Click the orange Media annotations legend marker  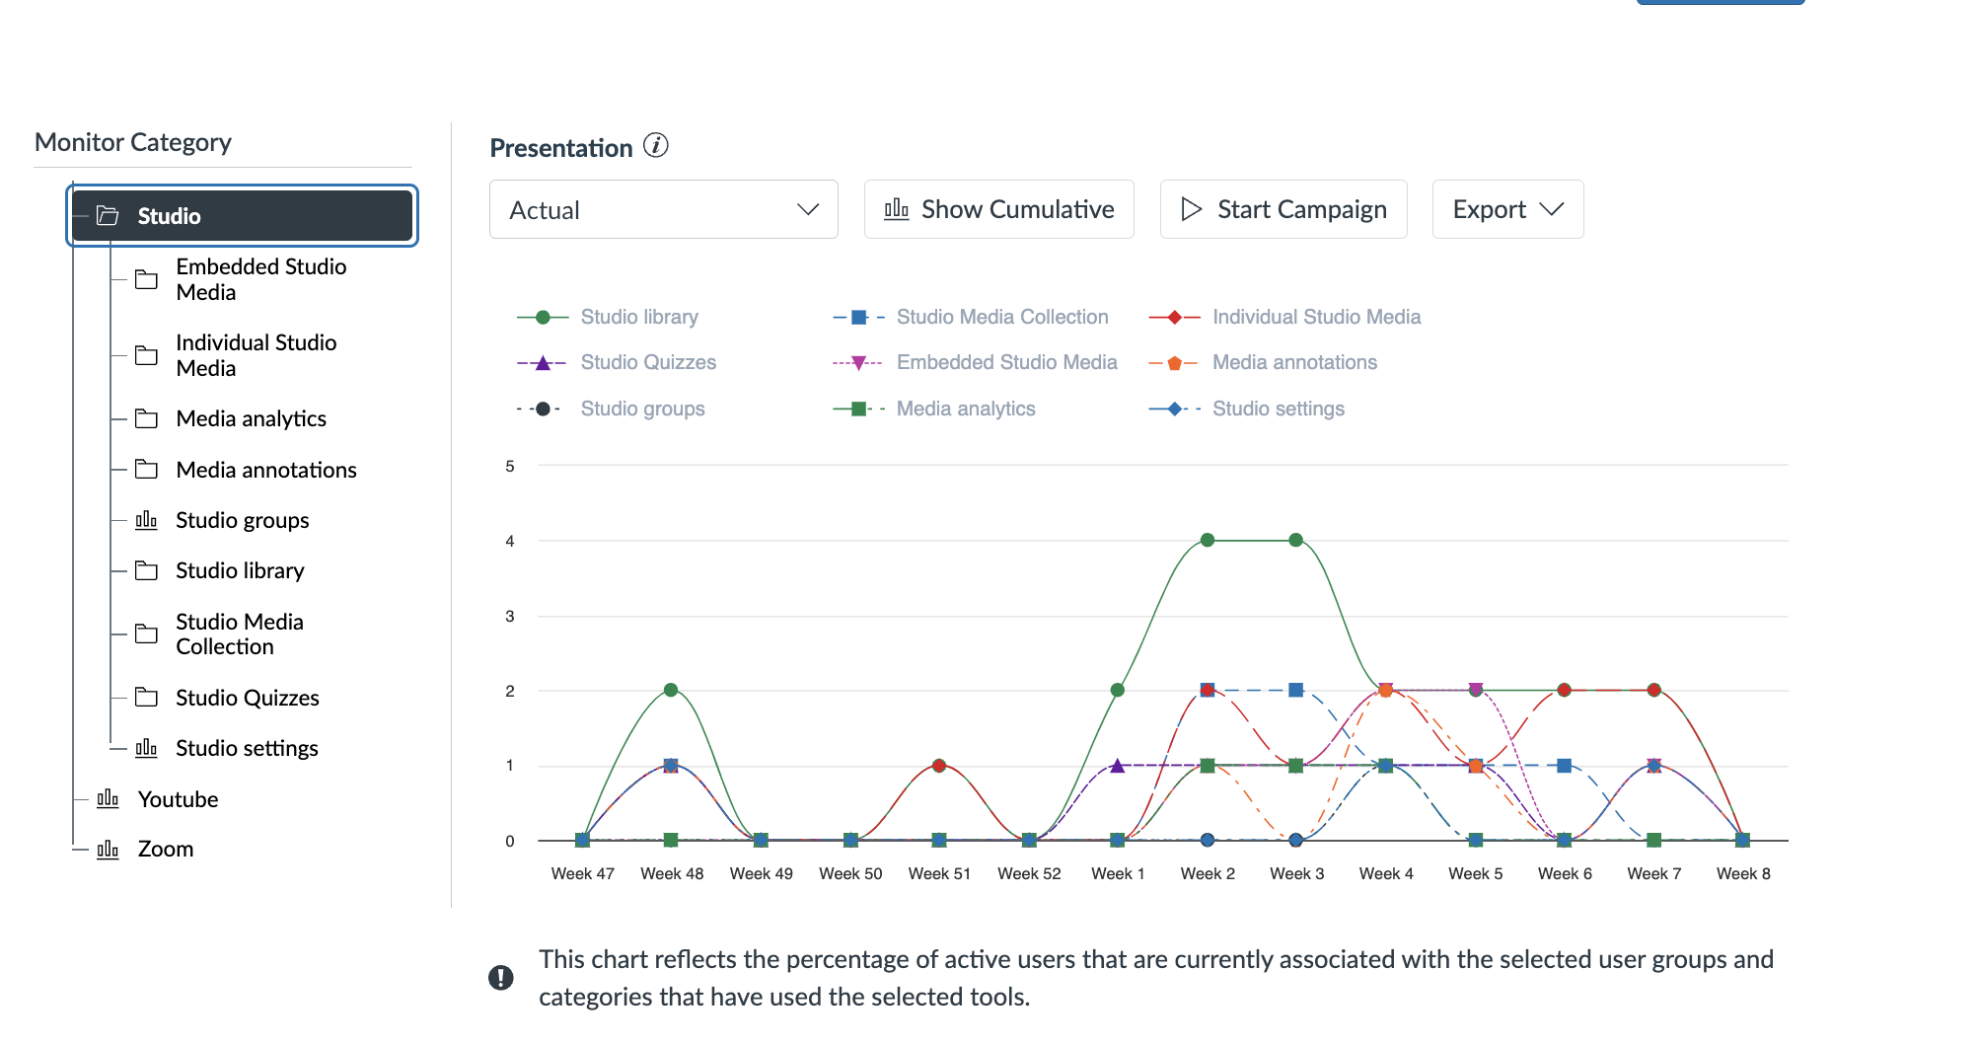[1174, 363]
